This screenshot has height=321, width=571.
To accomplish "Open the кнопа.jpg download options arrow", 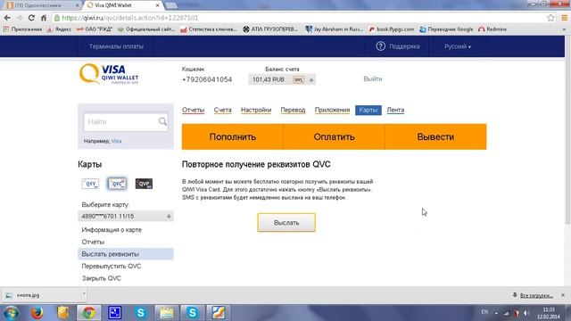I will (x=84, y=294).
